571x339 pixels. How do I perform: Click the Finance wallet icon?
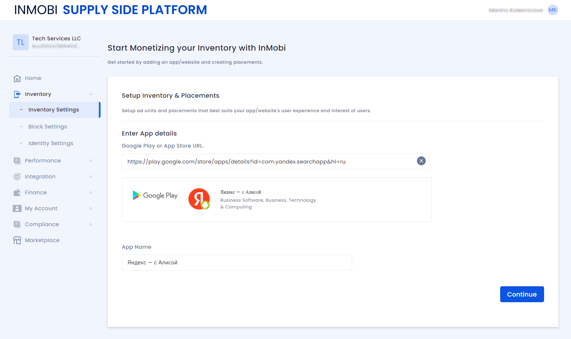[17, 193]
